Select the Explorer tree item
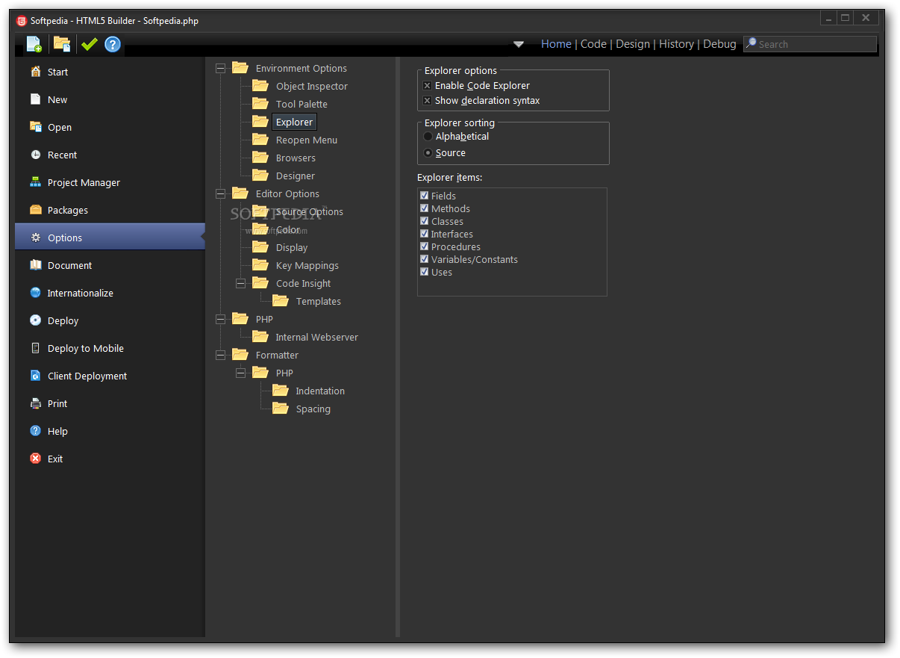The width and height of the screenshot is (900, 658). pos(294,122)
